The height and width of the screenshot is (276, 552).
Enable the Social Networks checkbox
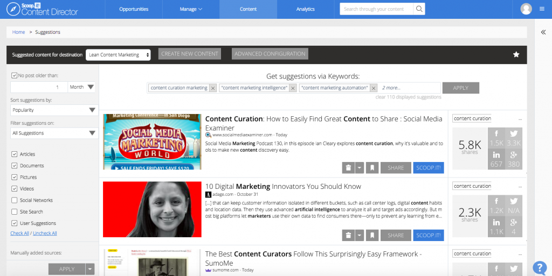tap(15, 200)
